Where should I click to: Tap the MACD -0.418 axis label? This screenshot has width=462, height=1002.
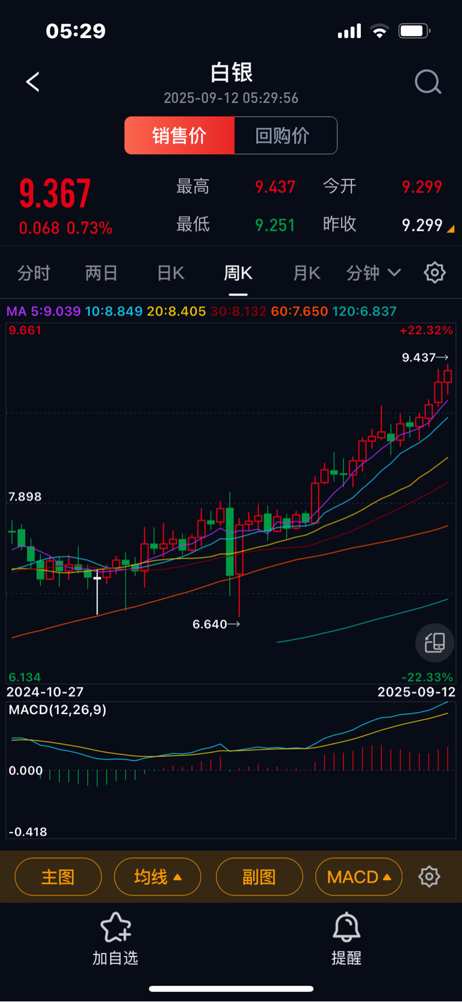[28, 832]
